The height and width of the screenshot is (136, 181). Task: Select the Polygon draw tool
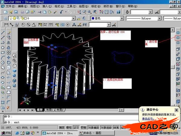(x=3, y=47)
